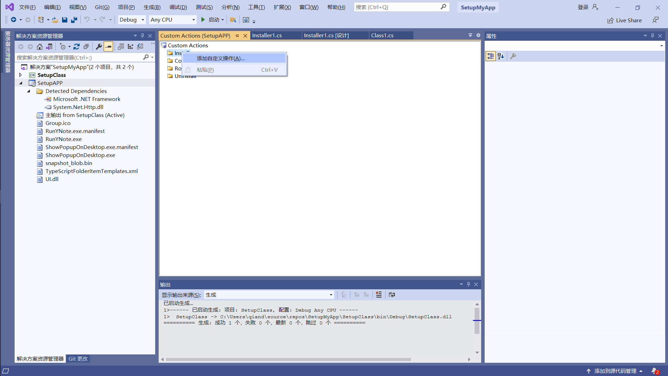This screenshot has height=376, width=668.
Task: Click the Sync/Refresh icon in Solution Explorer
Action: tap(77, 47)
